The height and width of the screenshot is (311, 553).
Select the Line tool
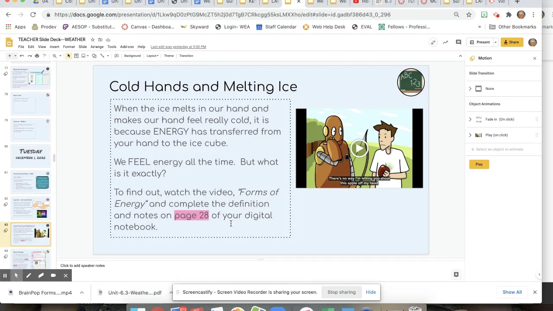click(102, 56)
